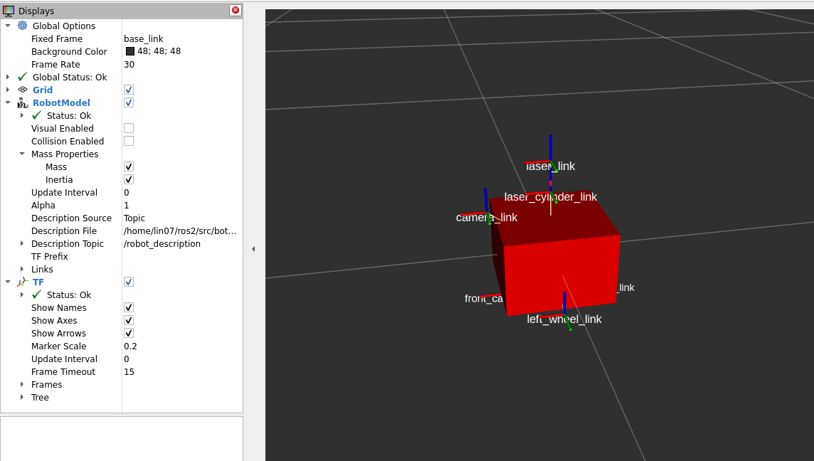Click the RobotModel Status Ok checkmark icon
814x461 pixels.
36,115
